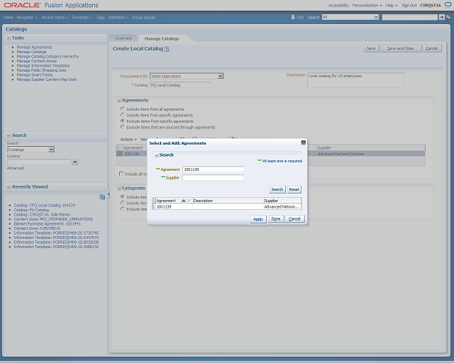
Task: Switch to the Overview tab
Action: (x=123, y=38)
